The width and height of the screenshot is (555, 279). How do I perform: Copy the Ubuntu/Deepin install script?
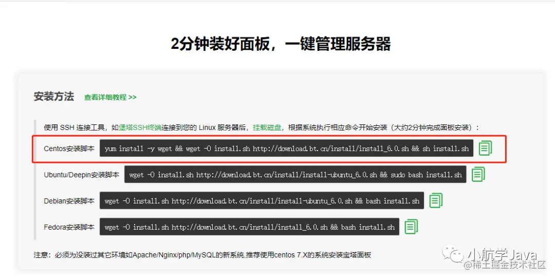tap(478, 174)
